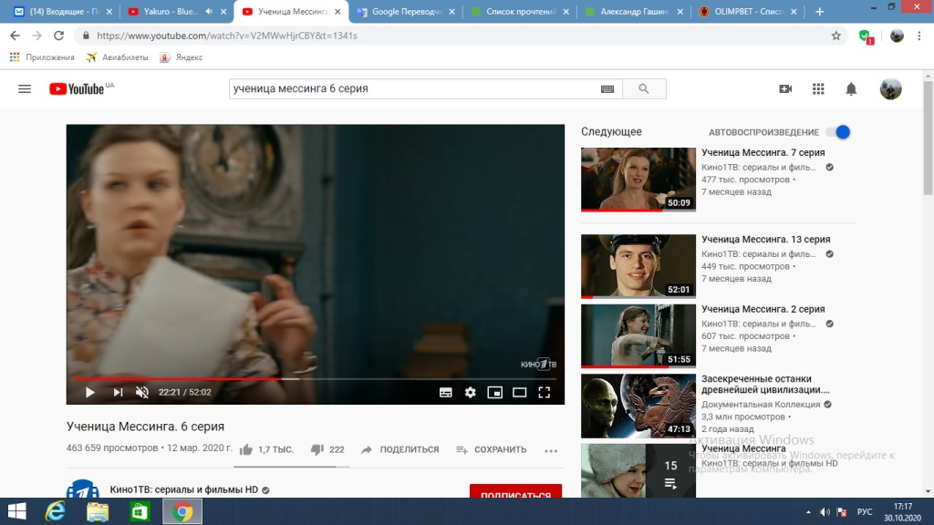Open the Windows Start menu

click(x=16, y=511)
